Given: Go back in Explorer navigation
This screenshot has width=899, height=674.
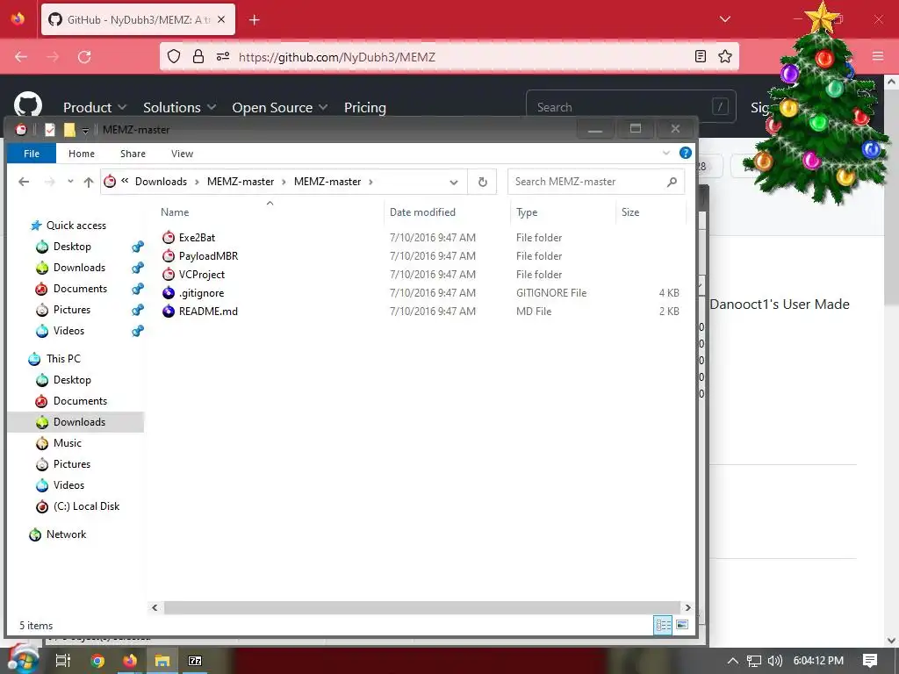Looking at the screenshot, I should 24,182.
